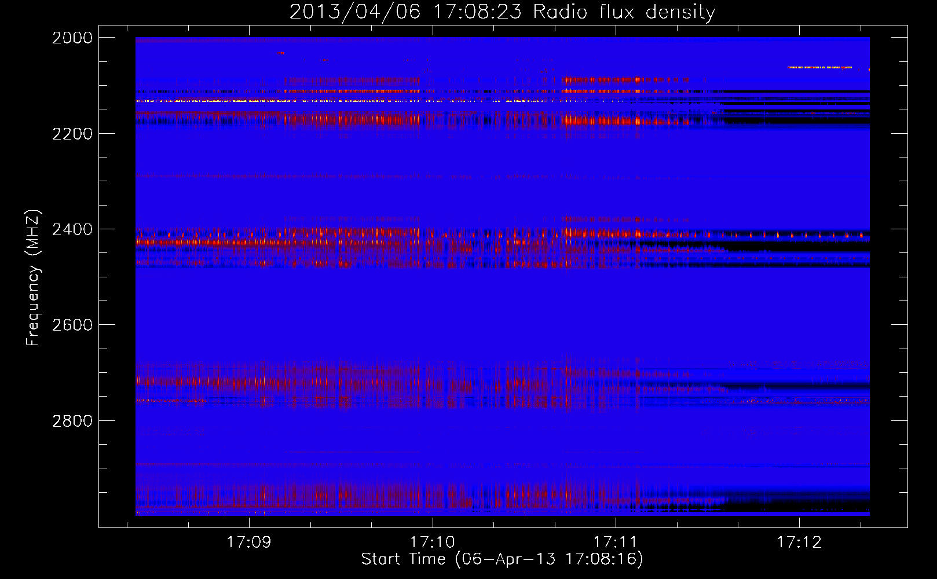Click the 17:11 time axis label
937x579 pixels.
[616, 543]
